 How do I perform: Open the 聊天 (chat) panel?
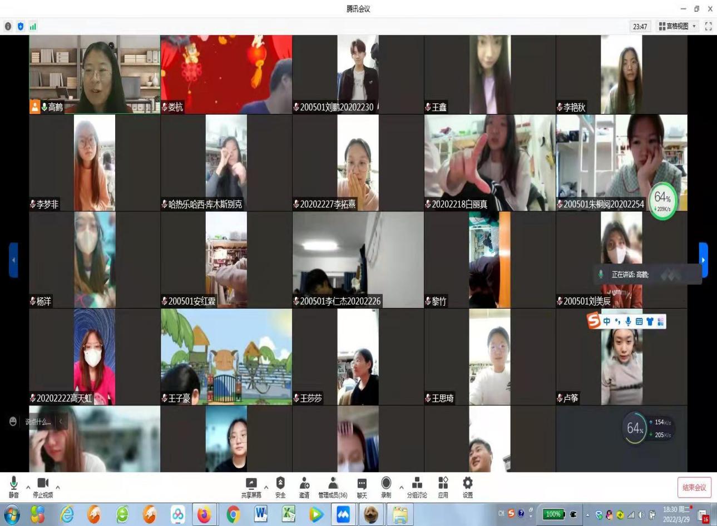(362, 487)
